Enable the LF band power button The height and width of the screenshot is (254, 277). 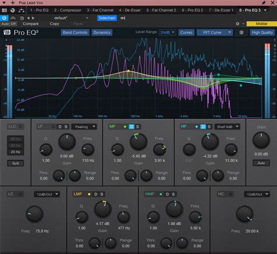click(53, 126)
